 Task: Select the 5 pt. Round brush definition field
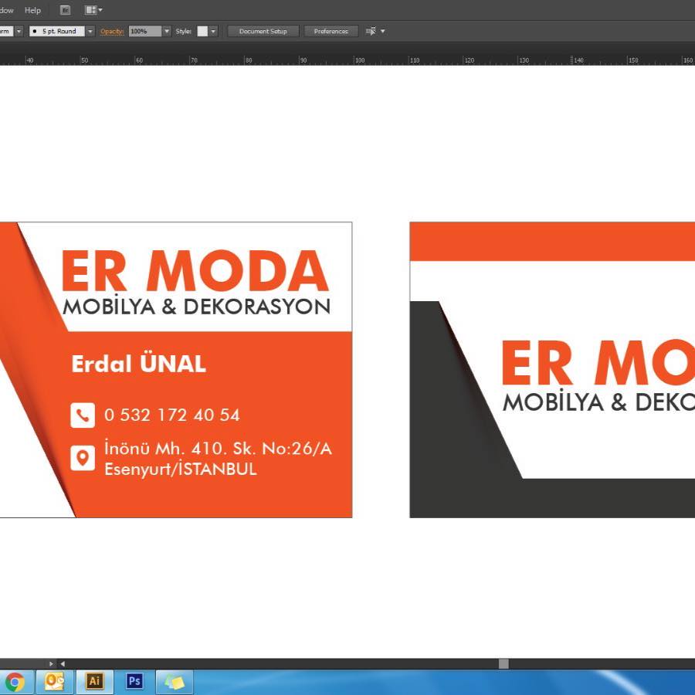point(56,31)
